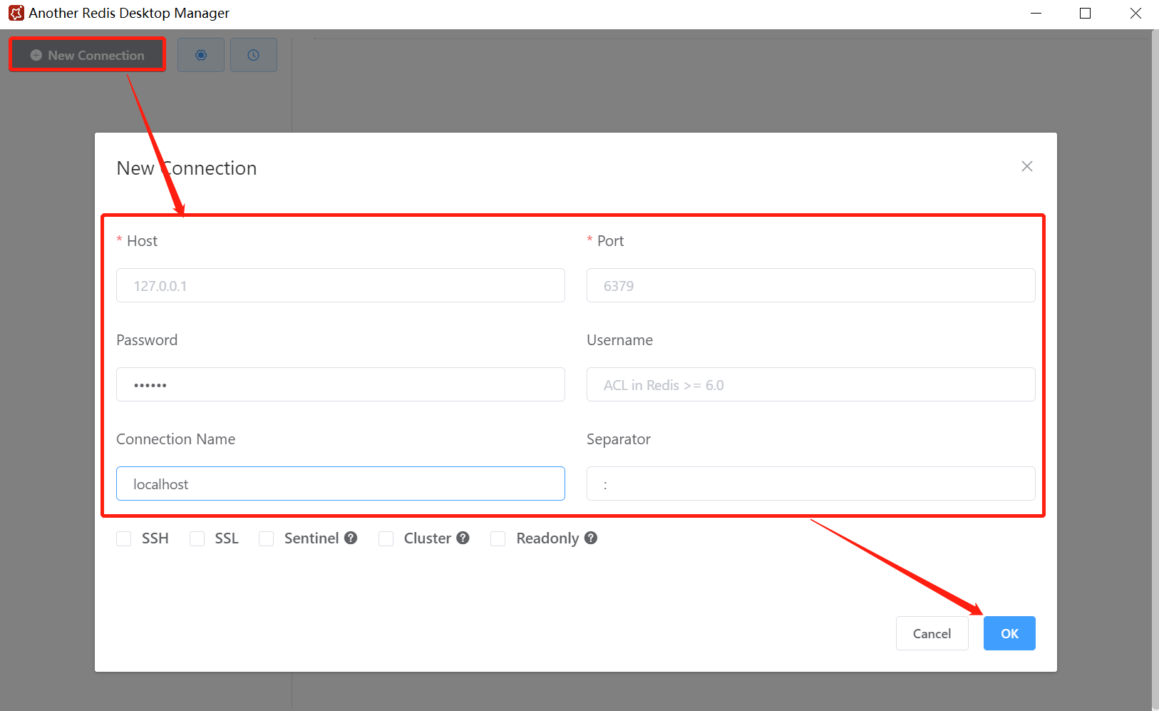Click the settings gear icon in toolbar

(201, 55)
